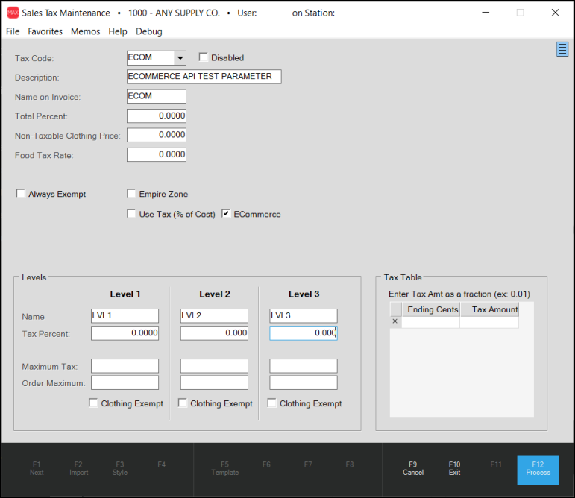Viewport: 575px width, 498px height.
Task: Select the new row asterisk marker
Action: click(395, 322)
